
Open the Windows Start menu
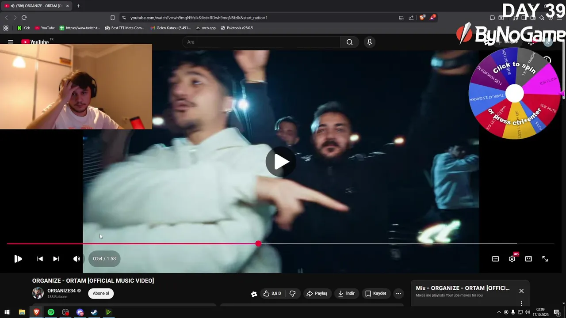[x=7, y=312]
